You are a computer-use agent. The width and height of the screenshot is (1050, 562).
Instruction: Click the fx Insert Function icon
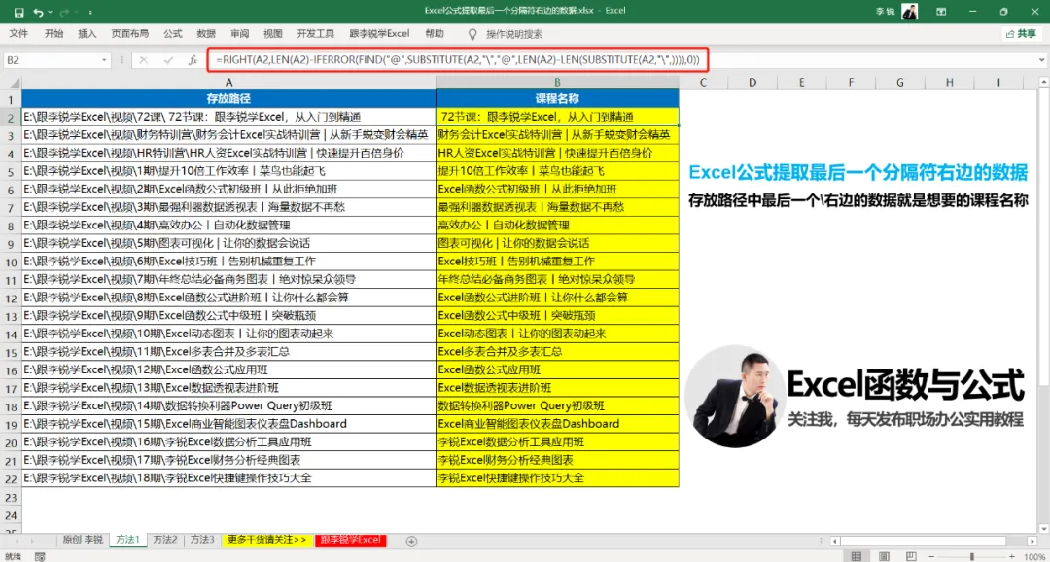point(192,60)
